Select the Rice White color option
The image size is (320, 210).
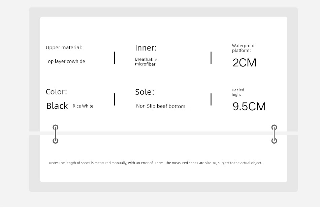tap(83, 106)
